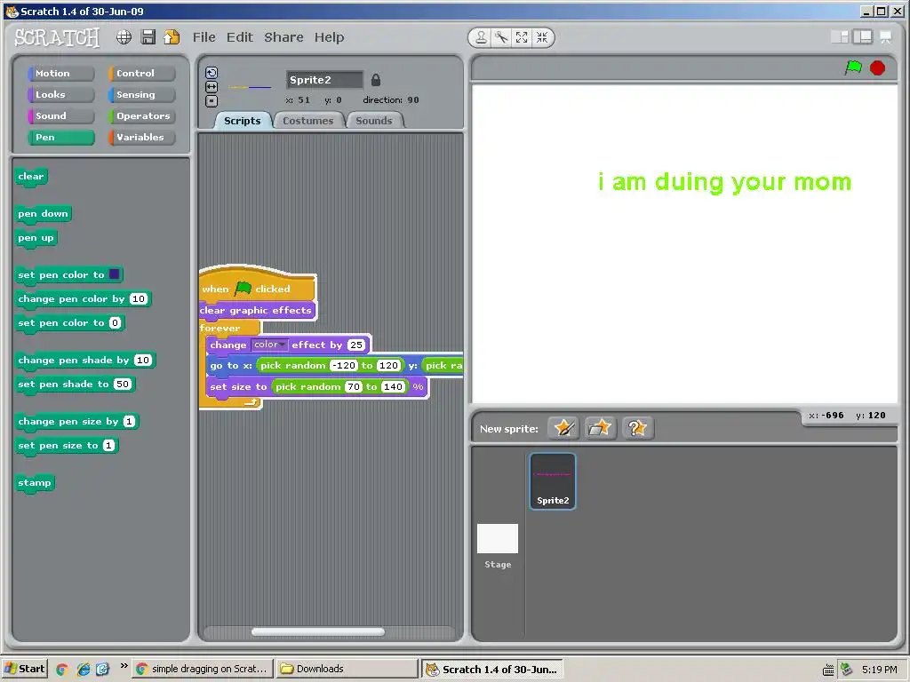Choose new sprite from file
This screenshot has width=910, height=682.
[600, 429]
